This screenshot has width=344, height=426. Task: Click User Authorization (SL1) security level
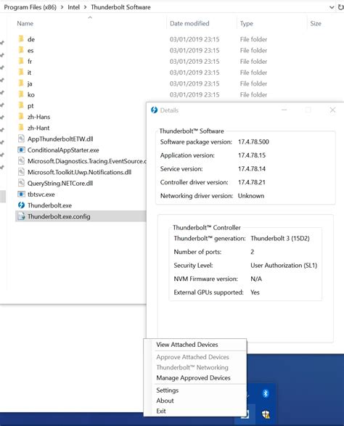click(x=284, y=266)
